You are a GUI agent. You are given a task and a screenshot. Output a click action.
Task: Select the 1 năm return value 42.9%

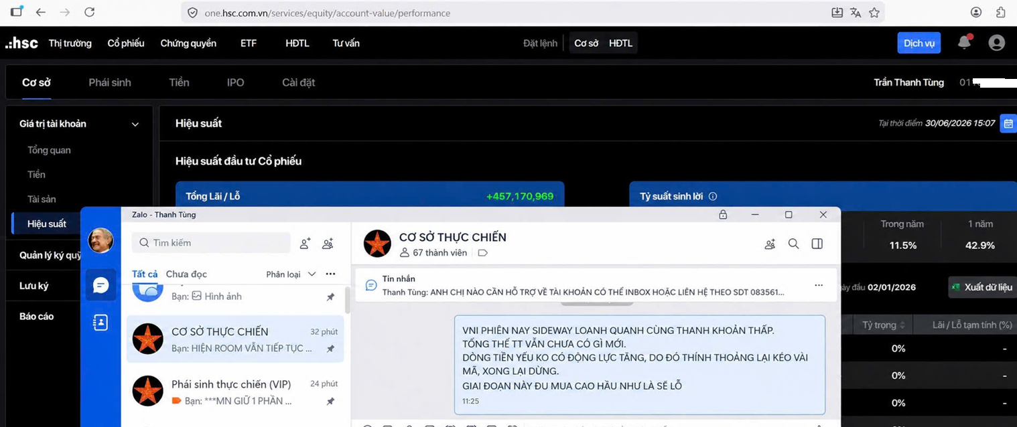[979, 246]
